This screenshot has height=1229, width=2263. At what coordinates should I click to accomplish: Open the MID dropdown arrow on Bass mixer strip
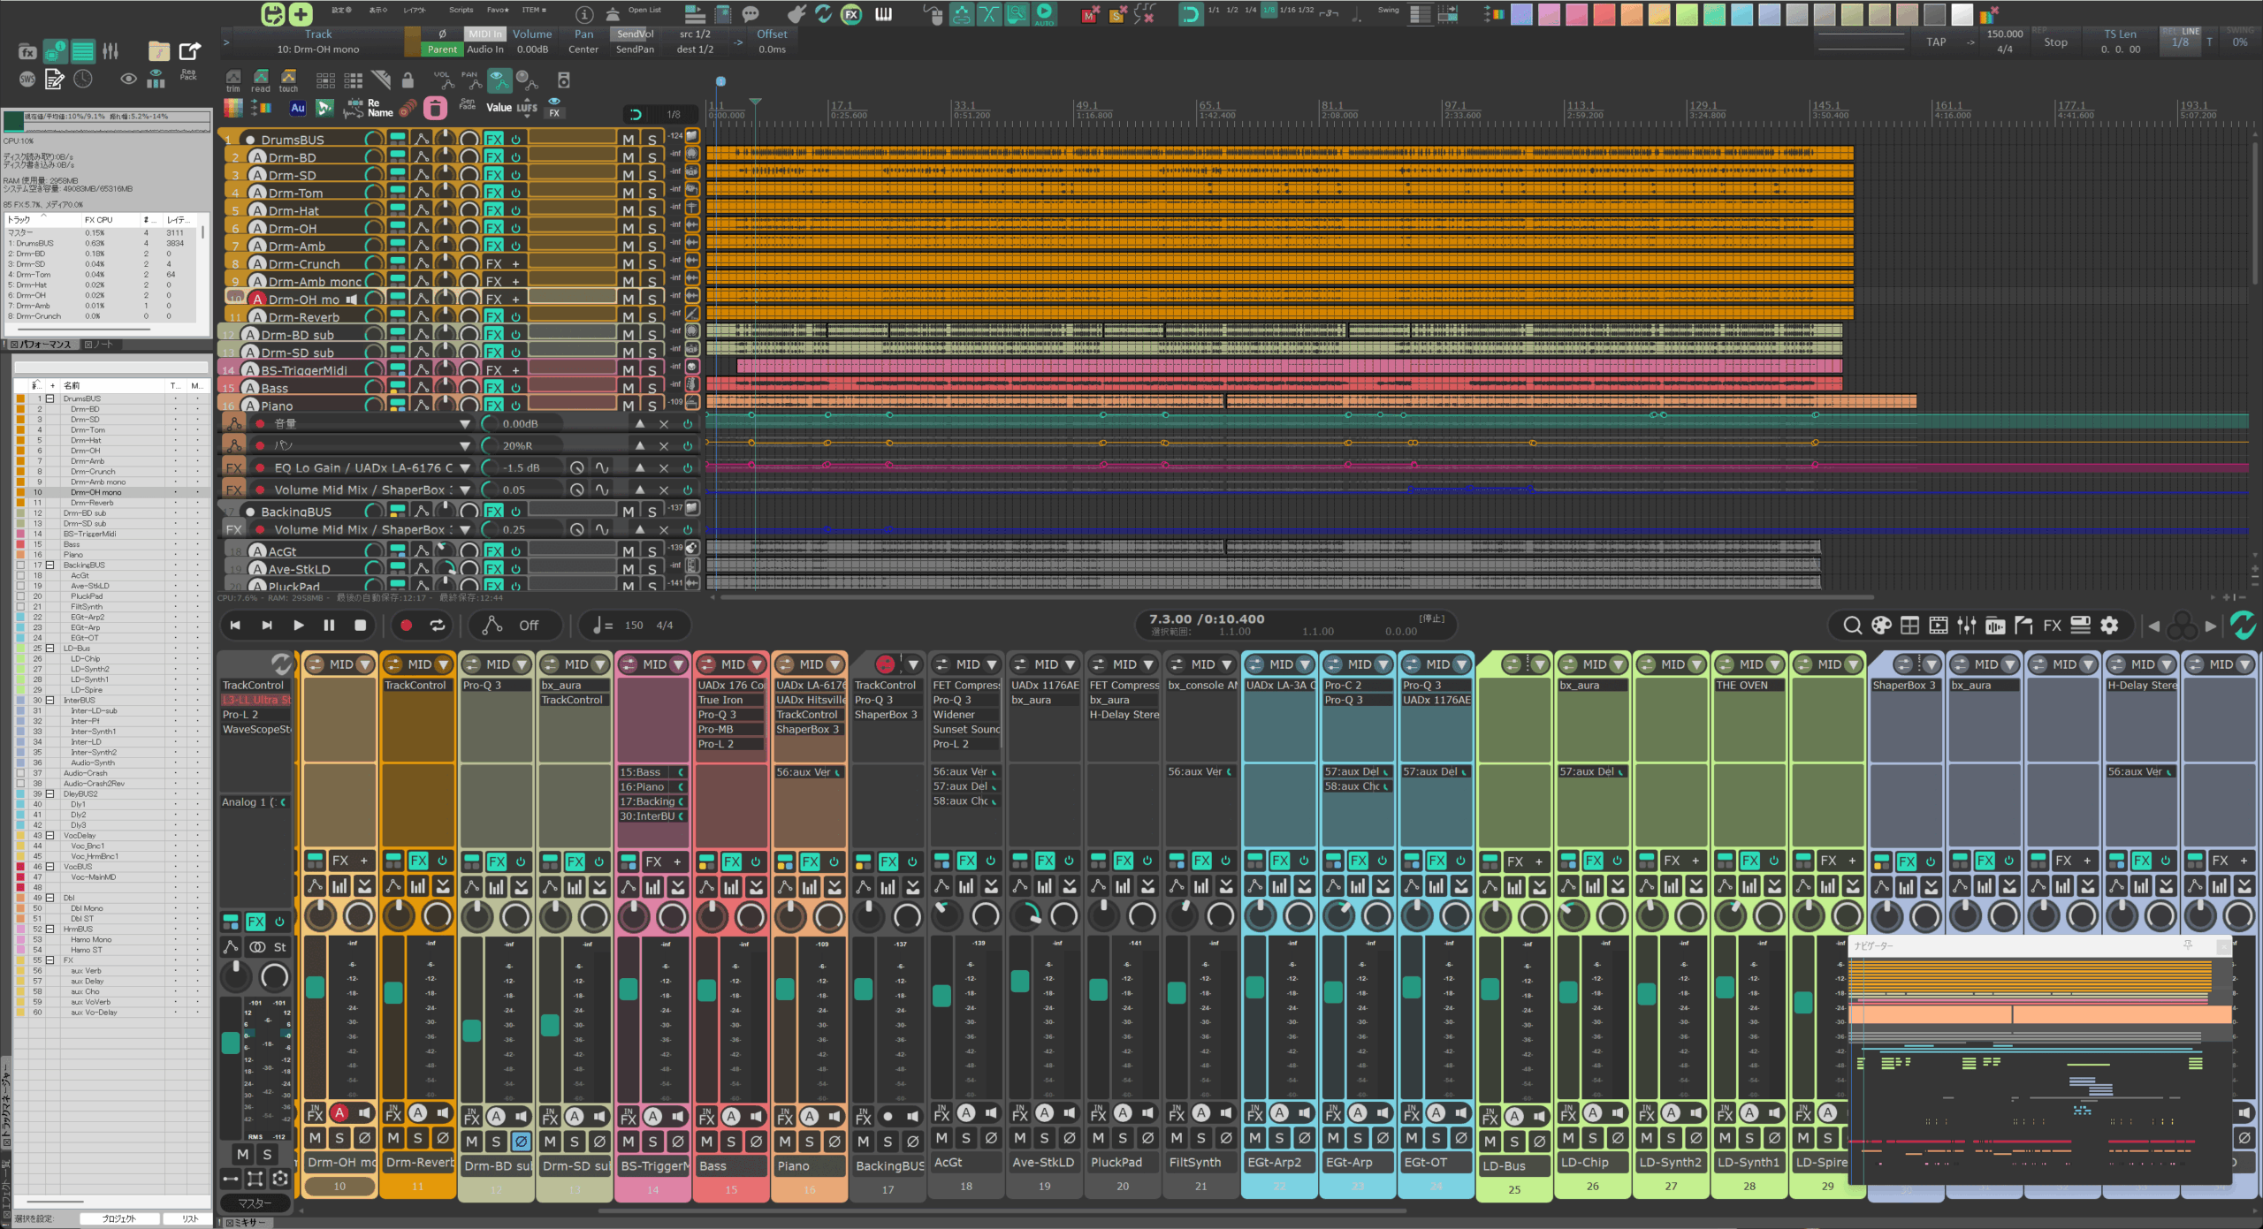[757, 664]
